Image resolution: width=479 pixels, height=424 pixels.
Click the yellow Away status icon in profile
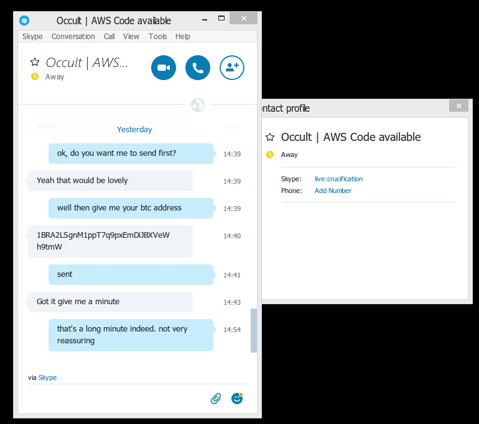coord(270,155)
